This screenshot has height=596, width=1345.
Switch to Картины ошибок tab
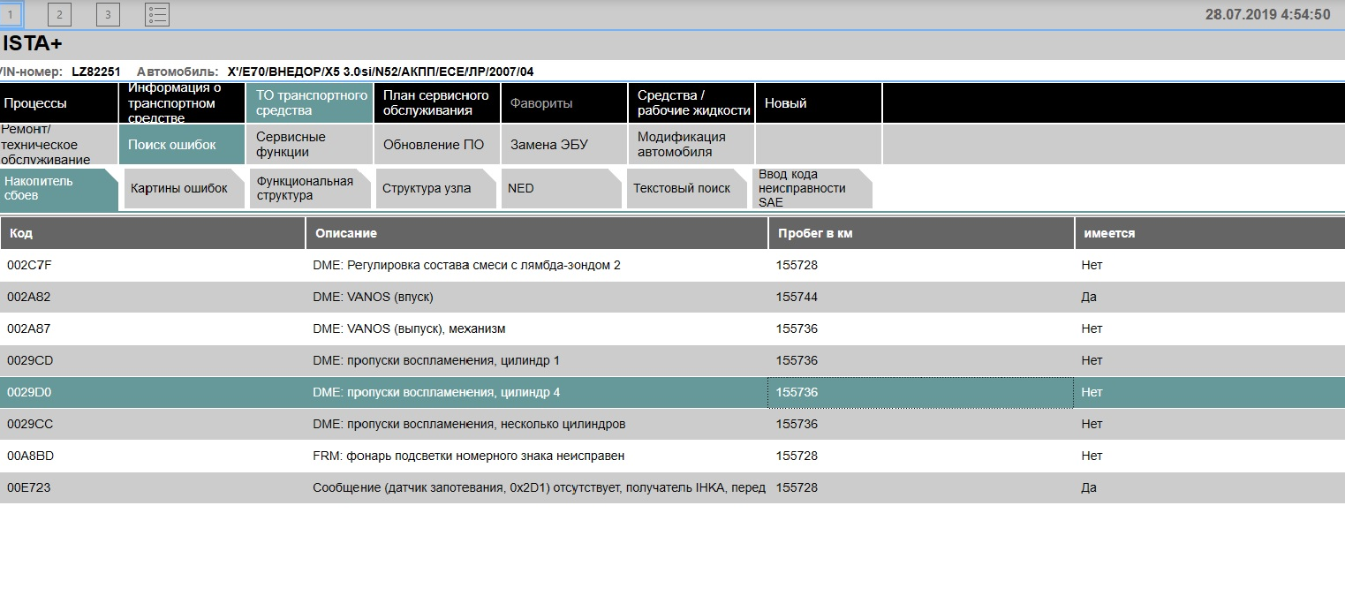pos(184,188)
